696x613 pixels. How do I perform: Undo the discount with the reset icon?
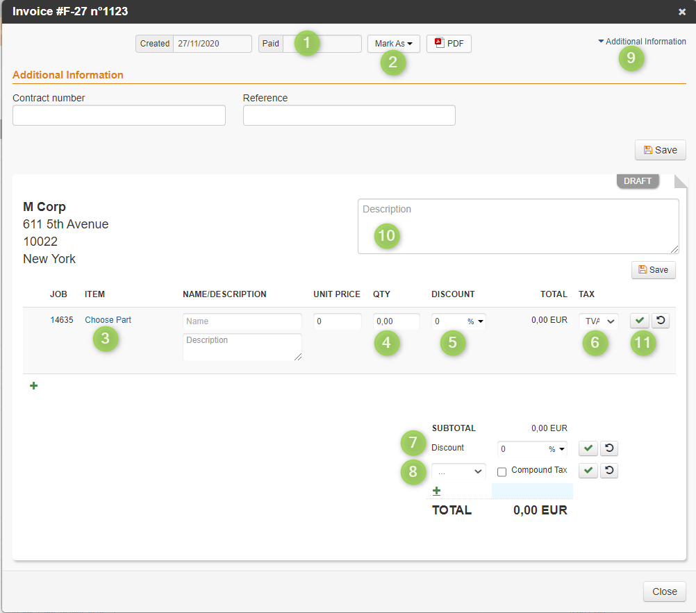point(608,448)
